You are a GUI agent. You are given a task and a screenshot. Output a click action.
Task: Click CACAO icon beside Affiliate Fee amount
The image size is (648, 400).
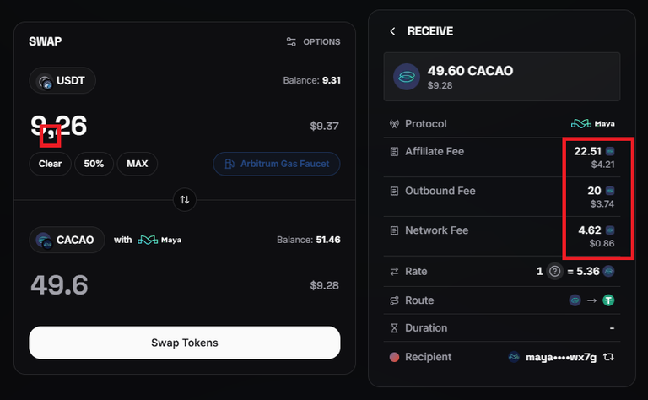610,151
